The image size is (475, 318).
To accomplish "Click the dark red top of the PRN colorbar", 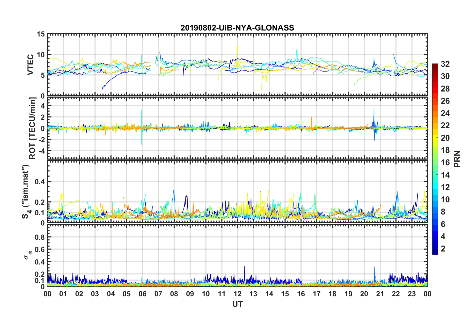I will (435, 65).
